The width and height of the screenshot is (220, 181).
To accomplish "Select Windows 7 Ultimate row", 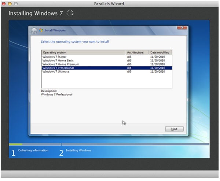I will coord(107,72).
